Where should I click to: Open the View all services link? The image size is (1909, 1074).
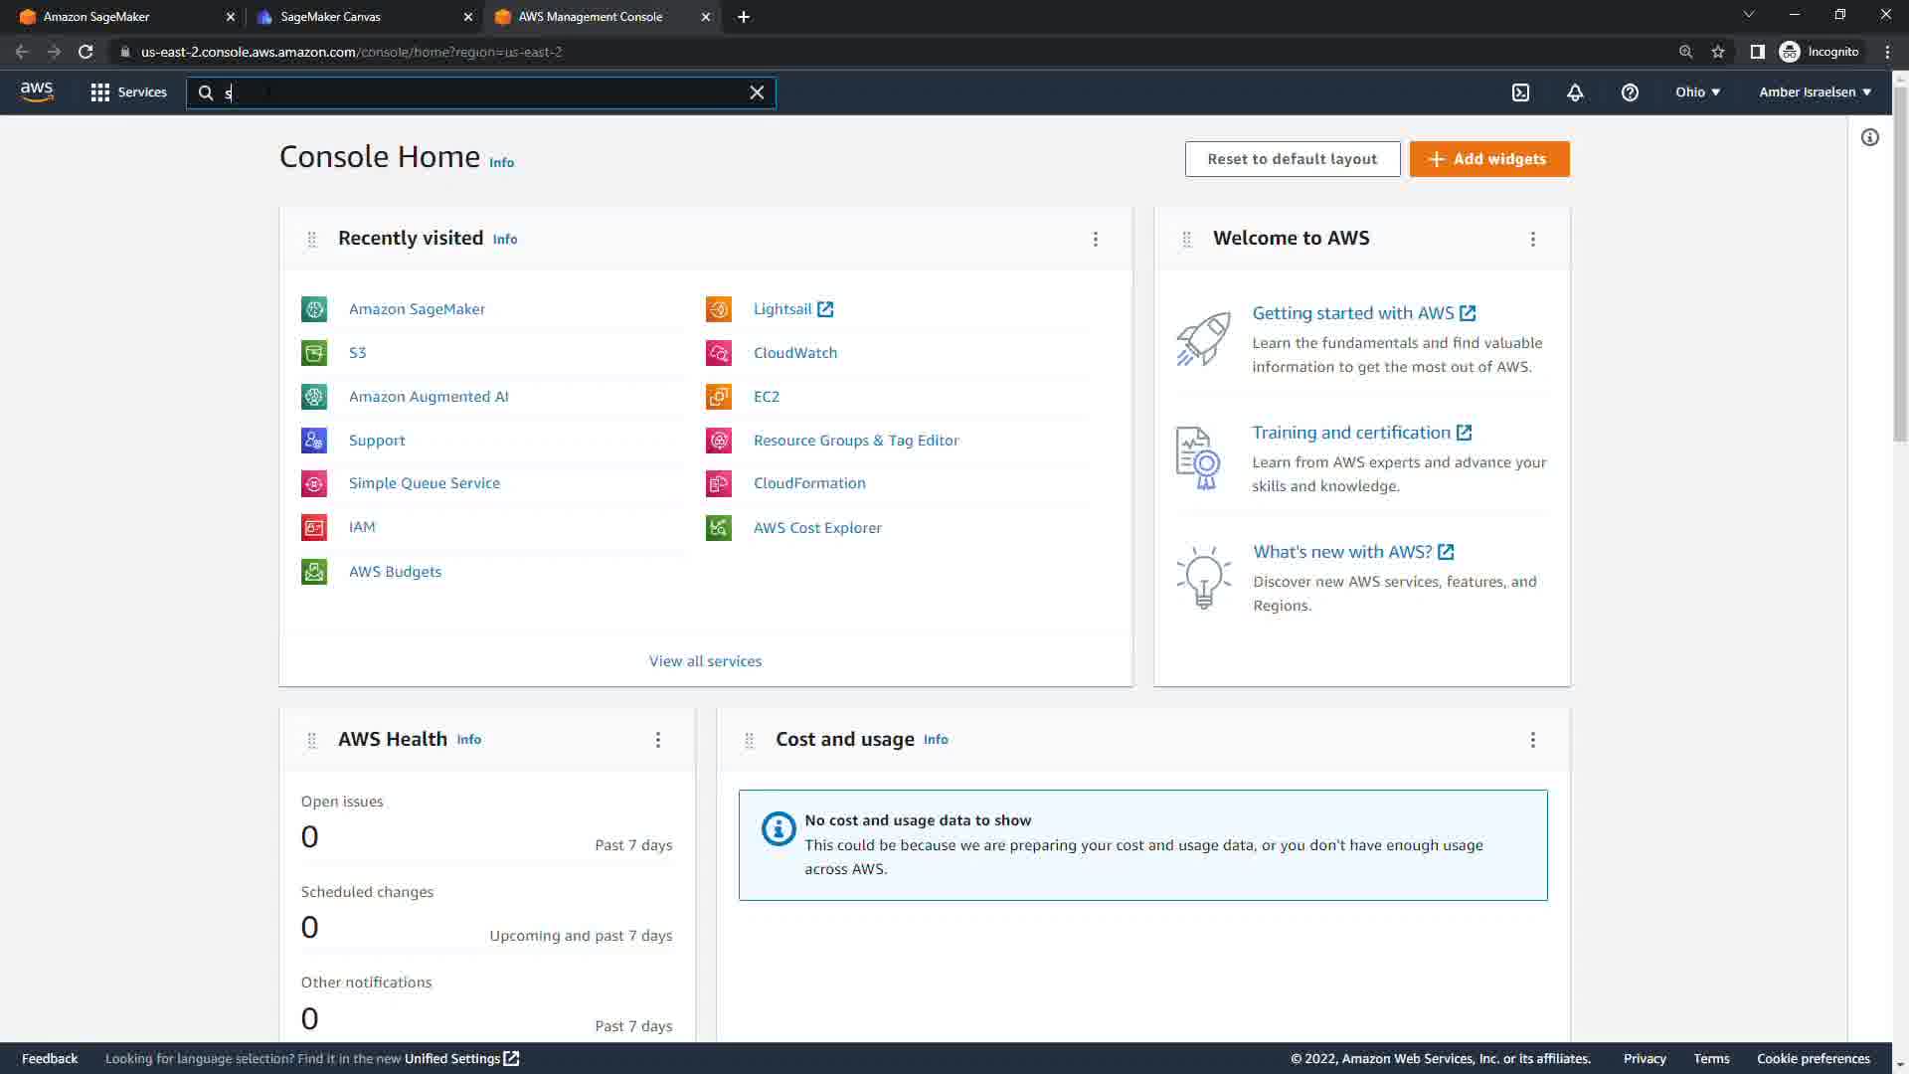(705, 661)
